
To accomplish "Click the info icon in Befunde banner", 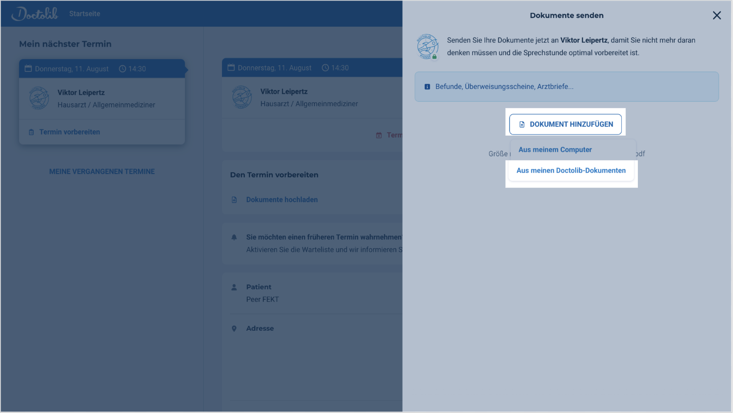I will (427, 87).
